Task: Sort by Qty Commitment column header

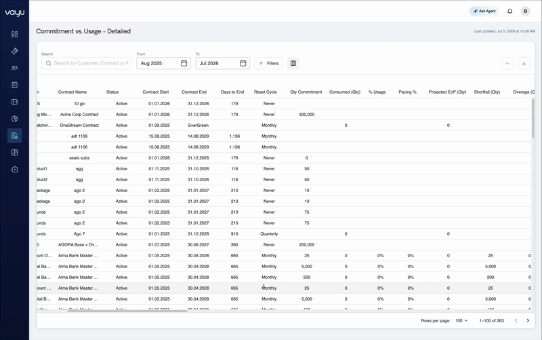Action: coord(306,92)
